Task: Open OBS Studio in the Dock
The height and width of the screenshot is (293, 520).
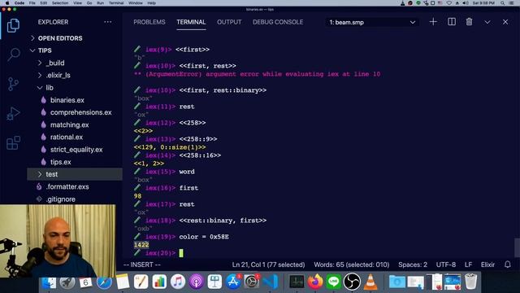Action: tap(352, 282)
